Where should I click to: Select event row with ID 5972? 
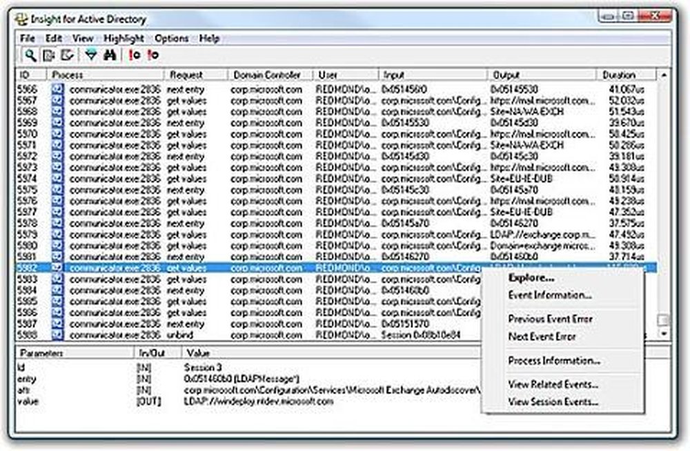point(336,157)
